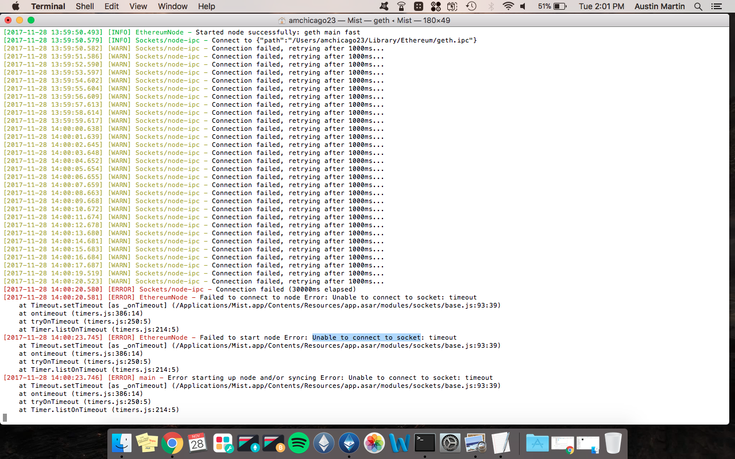Viewport: 735px width, 459px height.
Task: Open Finder from the Dock
Action: point(122,442)
